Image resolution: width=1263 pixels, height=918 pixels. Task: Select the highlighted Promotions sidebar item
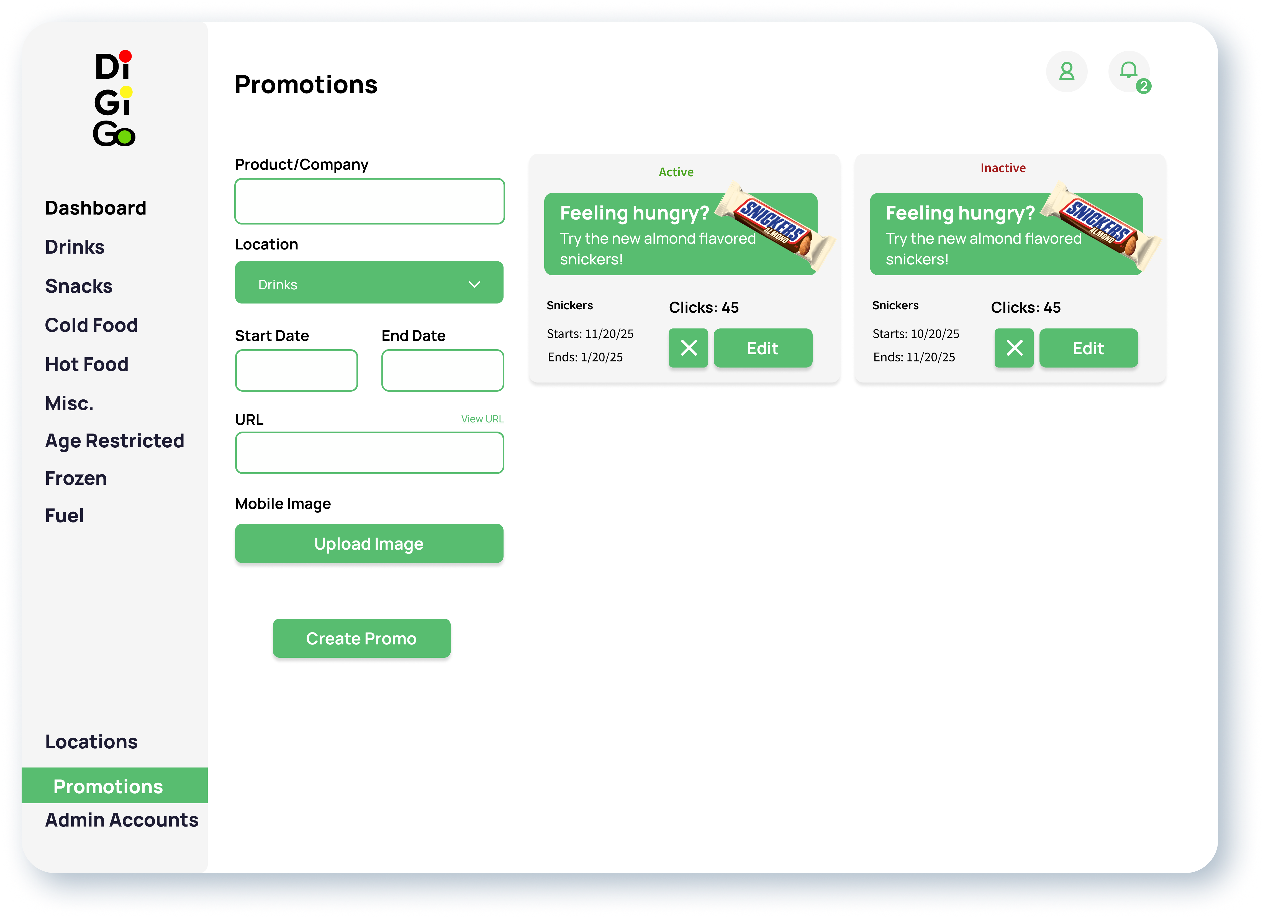click(115, 785)
